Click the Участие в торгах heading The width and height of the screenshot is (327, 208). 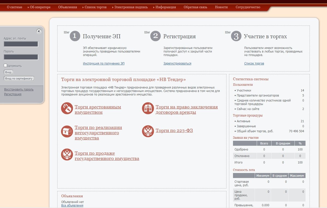[x=265, y=36]
